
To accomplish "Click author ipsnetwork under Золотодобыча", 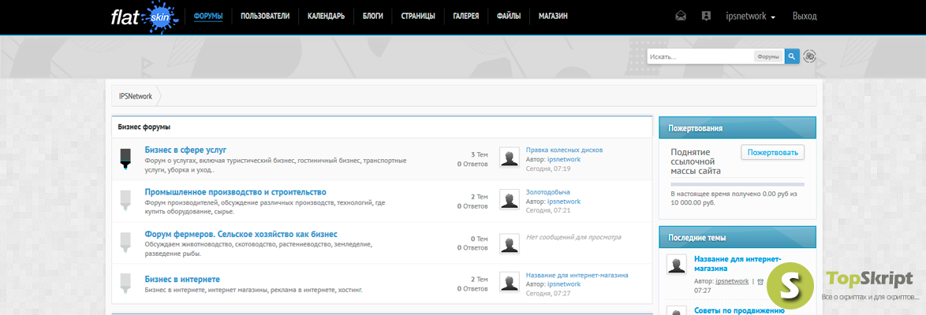I will pos(564,201).
